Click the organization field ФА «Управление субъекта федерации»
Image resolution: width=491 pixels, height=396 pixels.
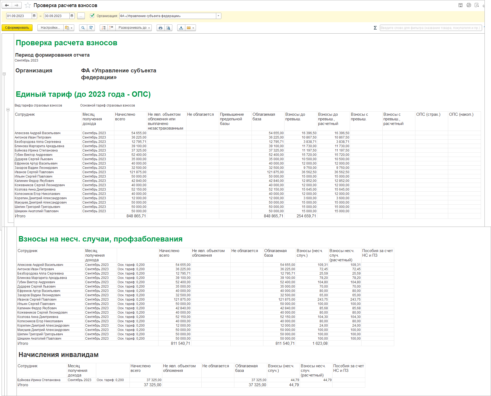pos(167,16)
